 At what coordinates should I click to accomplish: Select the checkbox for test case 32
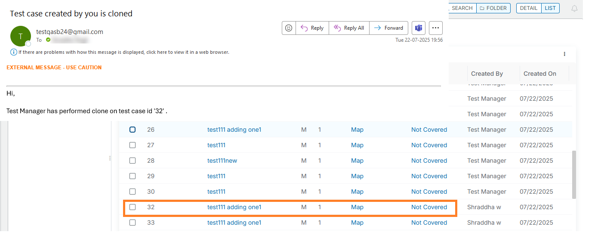pos(132,207)
